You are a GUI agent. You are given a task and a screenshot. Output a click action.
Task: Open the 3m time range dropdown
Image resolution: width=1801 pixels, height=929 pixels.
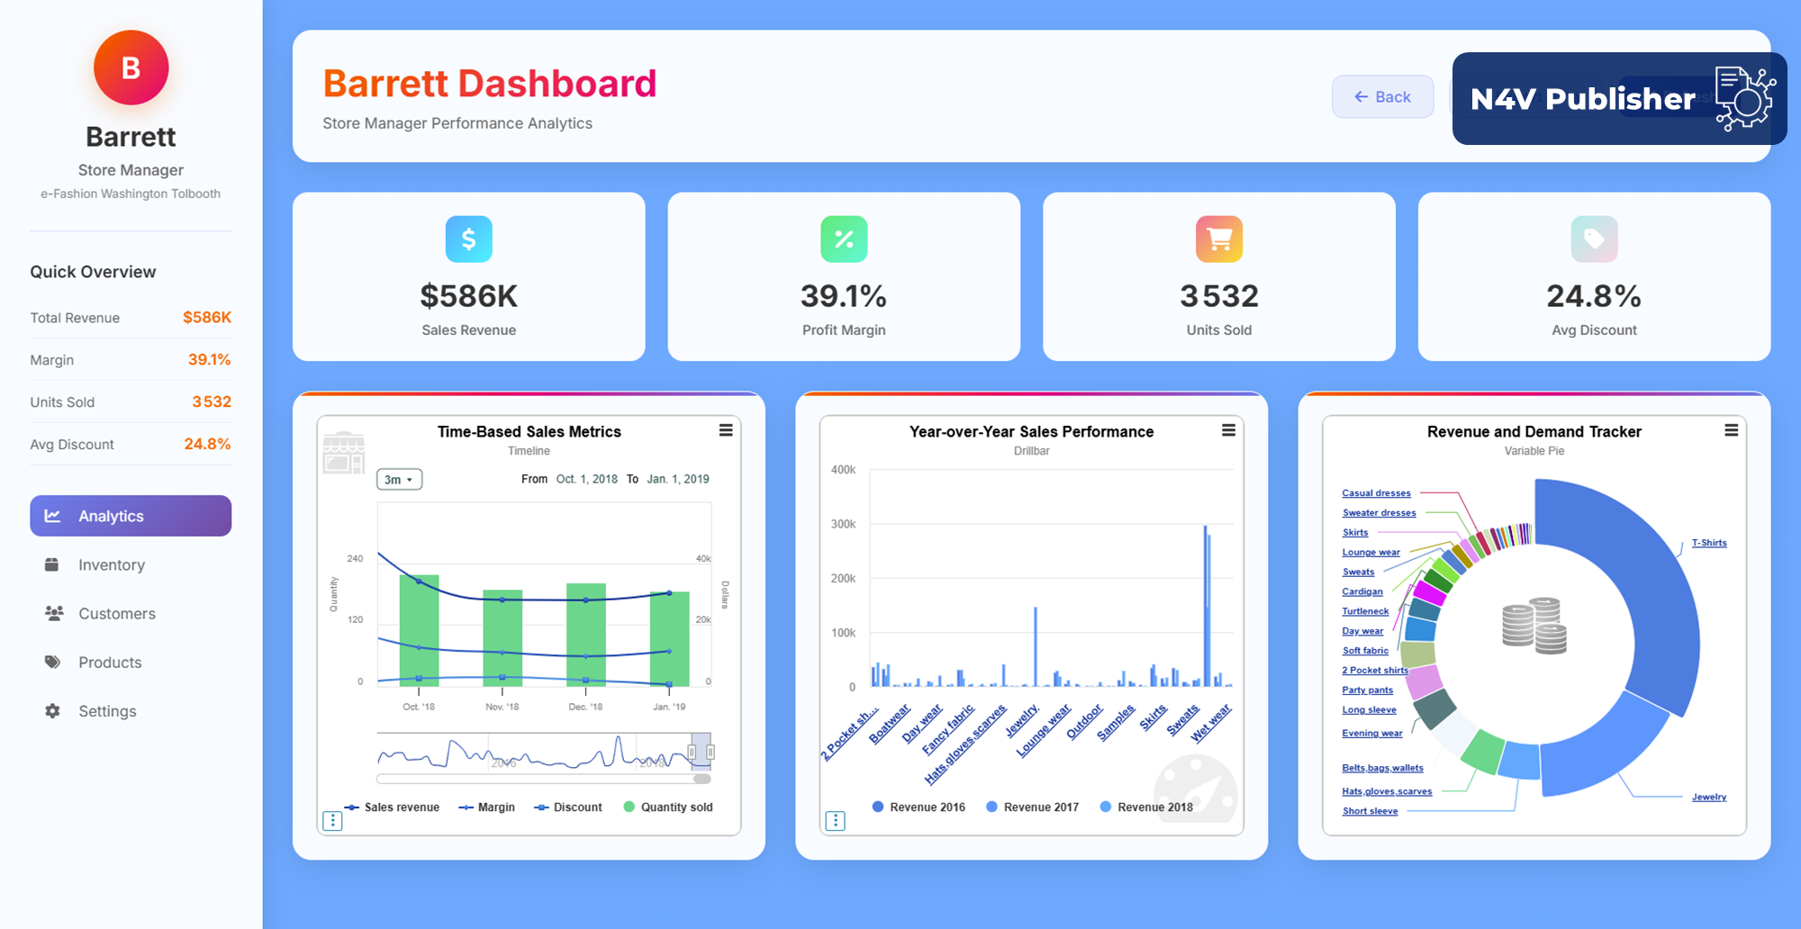[x=399, y=480]
